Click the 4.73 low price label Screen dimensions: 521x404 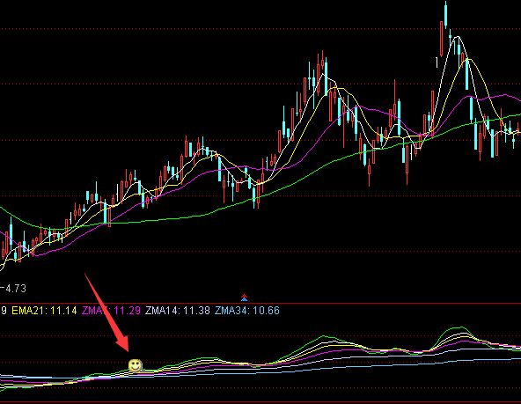pos(16,289)
